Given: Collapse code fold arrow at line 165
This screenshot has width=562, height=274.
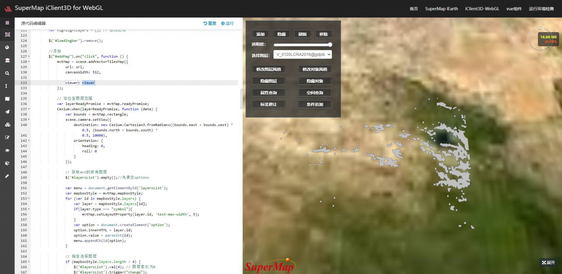Looking at the screenshot, I should point(29,262).
